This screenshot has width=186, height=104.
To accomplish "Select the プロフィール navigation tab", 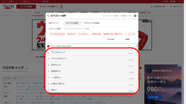I will (x=145, y=13).
